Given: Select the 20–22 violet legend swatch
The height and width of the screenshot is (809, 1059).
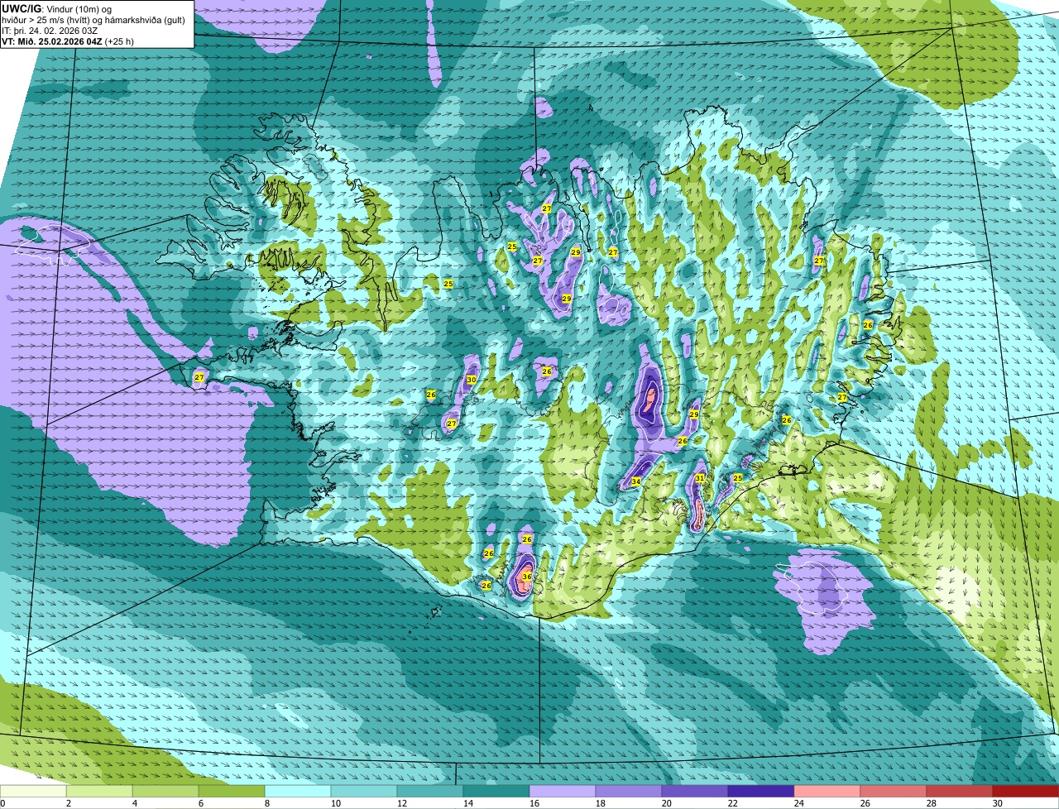Looking at the screenshot, I should pyautogui.click(x=695, y=791).
